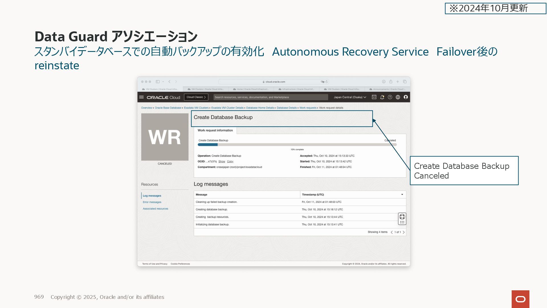
Task: Click the Cloud Shell developer tools icon
Action: pyautogui.click(x=374, y=97)
